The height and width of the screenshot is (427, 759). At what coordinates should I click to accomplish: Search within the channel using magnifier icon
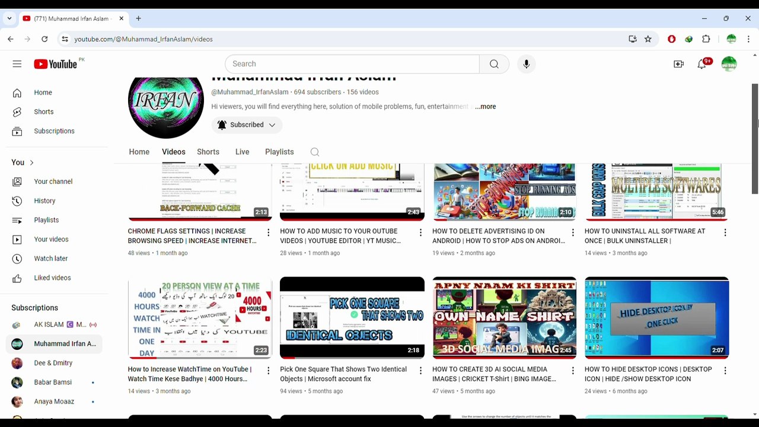tap(315, 152)
